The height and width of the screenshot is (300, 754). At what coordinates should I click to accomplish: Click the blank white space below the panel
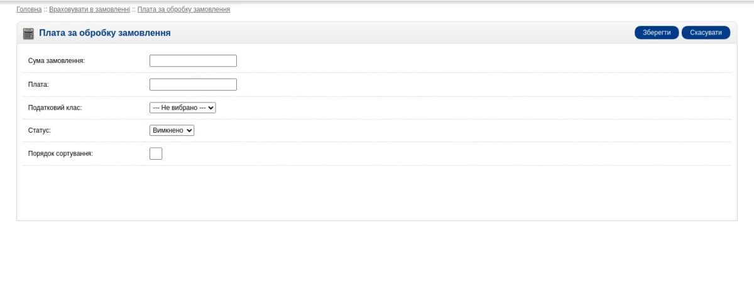tap(377, 260)
